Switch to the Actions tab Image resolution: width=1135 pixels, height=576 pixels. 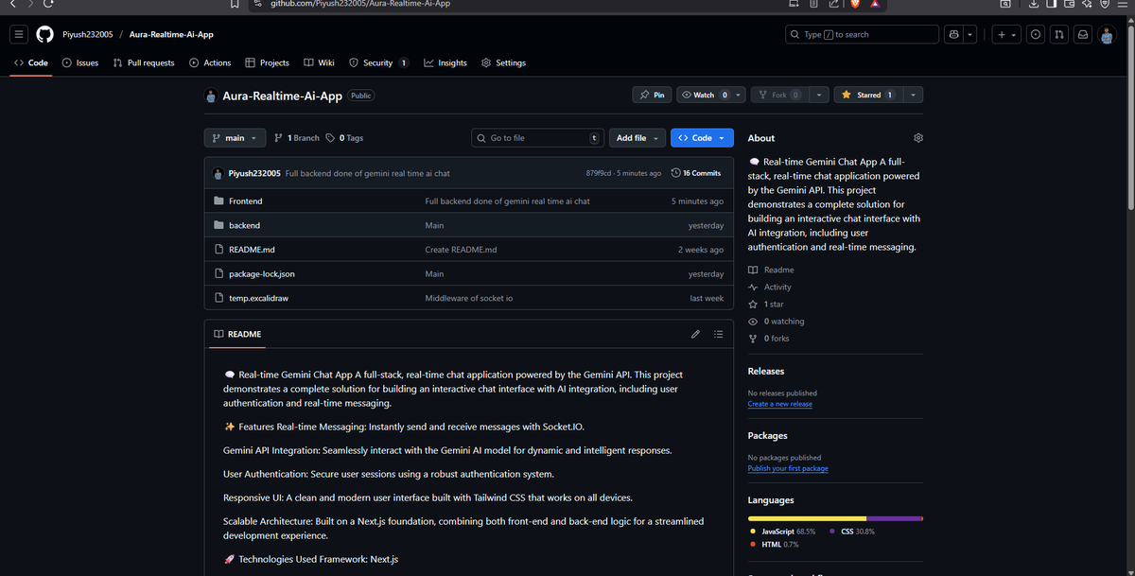(x=210, y=62)
